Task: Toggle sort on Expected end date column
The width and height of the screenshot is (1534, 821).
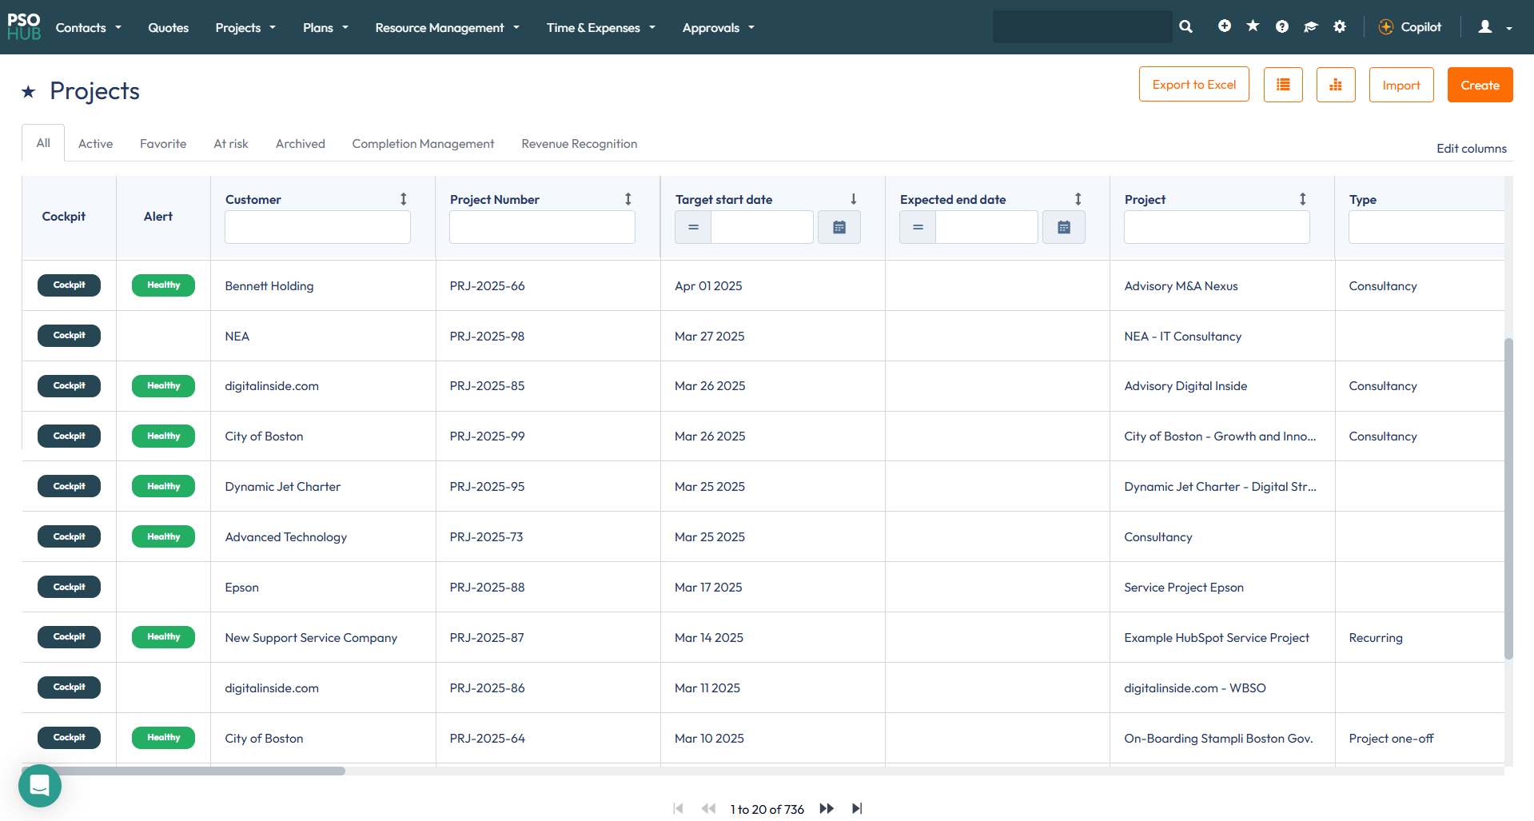Action: [x=1078, y=199]
